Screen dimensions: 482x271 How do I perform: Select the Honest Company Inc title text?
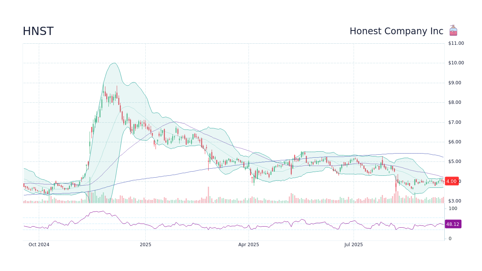point(397,31)
